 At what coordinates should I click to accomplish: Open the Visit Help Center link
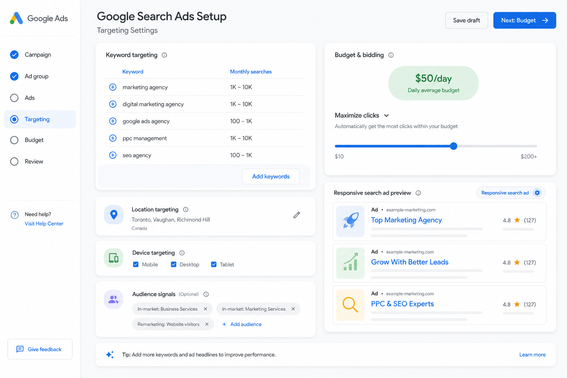coord(44,224)
